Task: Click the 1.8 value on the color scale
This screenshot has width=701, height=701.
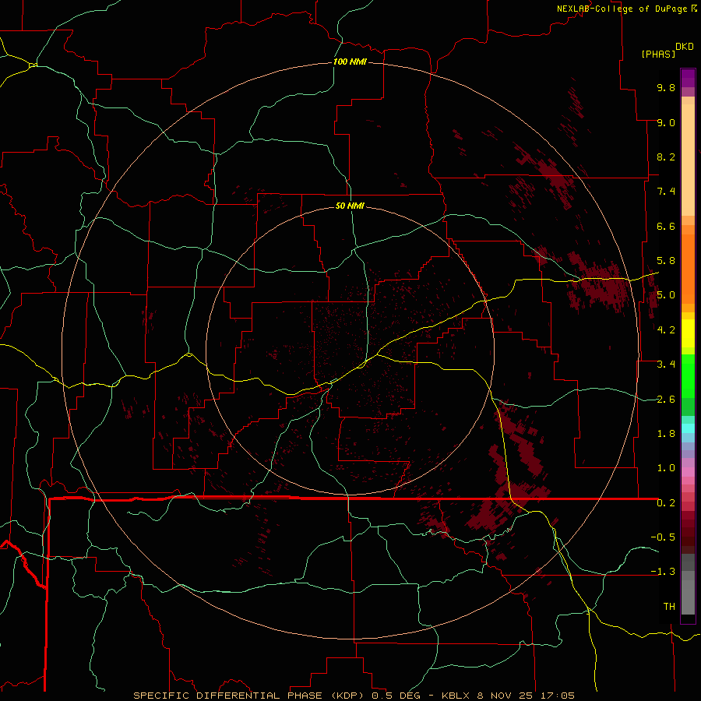Action: [x=666, y=434]
